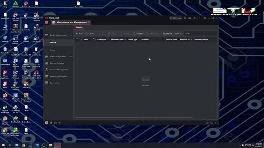Open the Windows Start menu
264x148 pixels.
coord(3,145)
